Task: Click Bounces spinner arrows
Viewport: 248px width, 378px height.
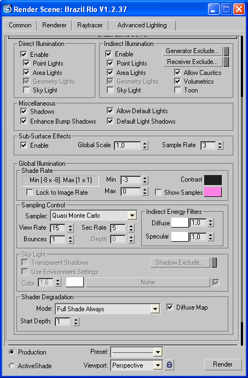Action: 71,240
